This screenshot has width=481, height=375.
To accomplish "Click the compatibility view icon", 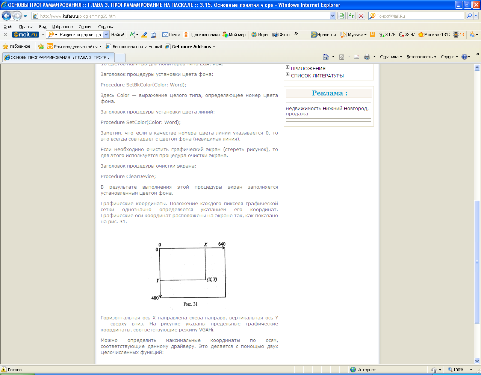I will (x=342, y=16).
